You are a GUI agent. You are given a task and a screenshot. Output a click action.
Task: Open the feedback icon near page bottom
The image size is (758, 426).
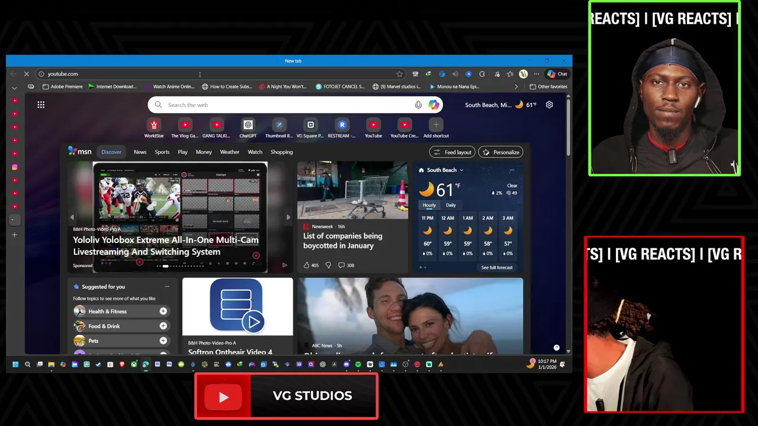556,348
